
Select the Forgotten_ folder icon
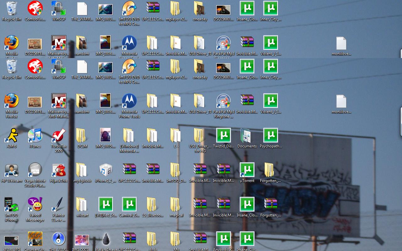[271, 170]
